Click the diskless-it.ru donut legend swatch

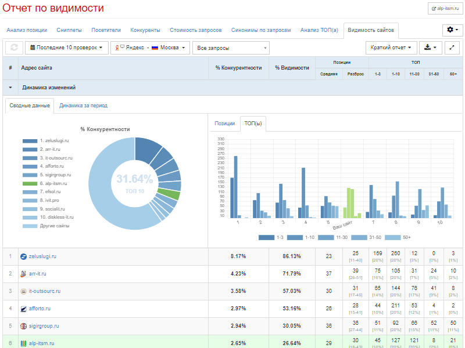pyautogui.click(x=30, y=218)
